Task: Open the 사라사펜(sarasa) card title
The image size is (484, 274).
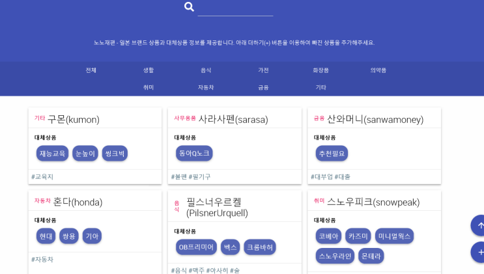Action: [233, 119]
